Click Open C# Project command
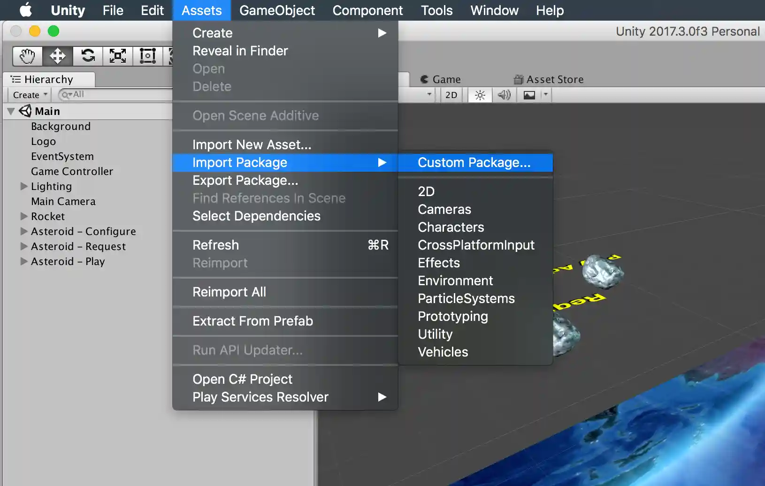765x486 pixels. click(x=242, y=379)
